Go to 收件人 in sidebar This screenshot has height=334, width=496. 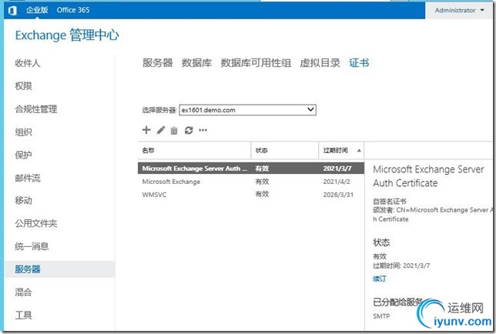[28, 63]
